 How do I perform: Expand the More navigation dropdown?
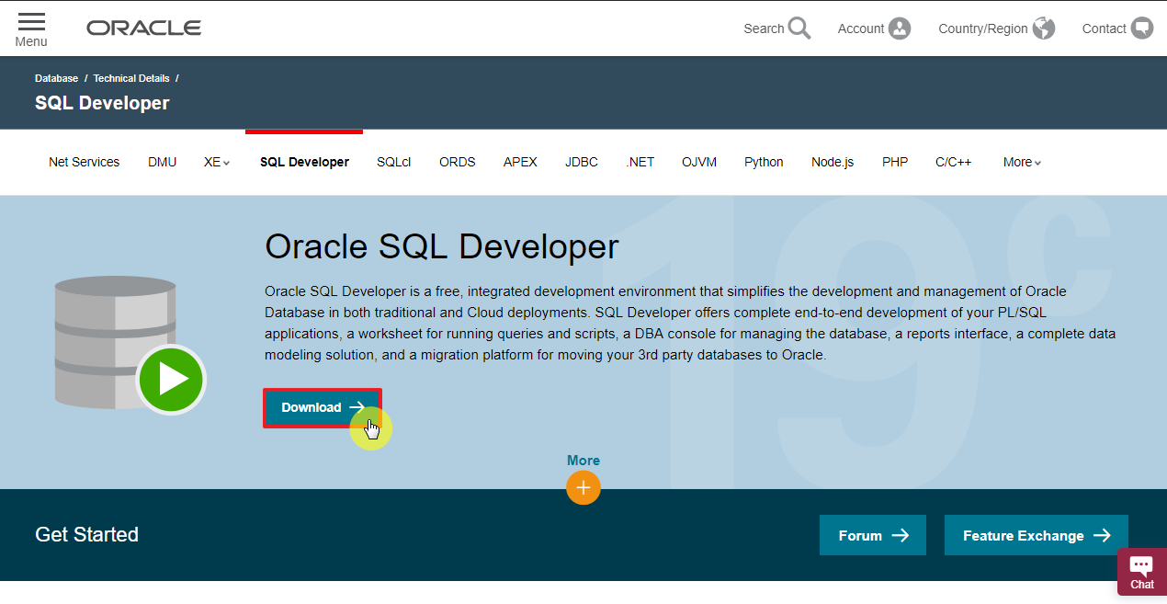1022,162
